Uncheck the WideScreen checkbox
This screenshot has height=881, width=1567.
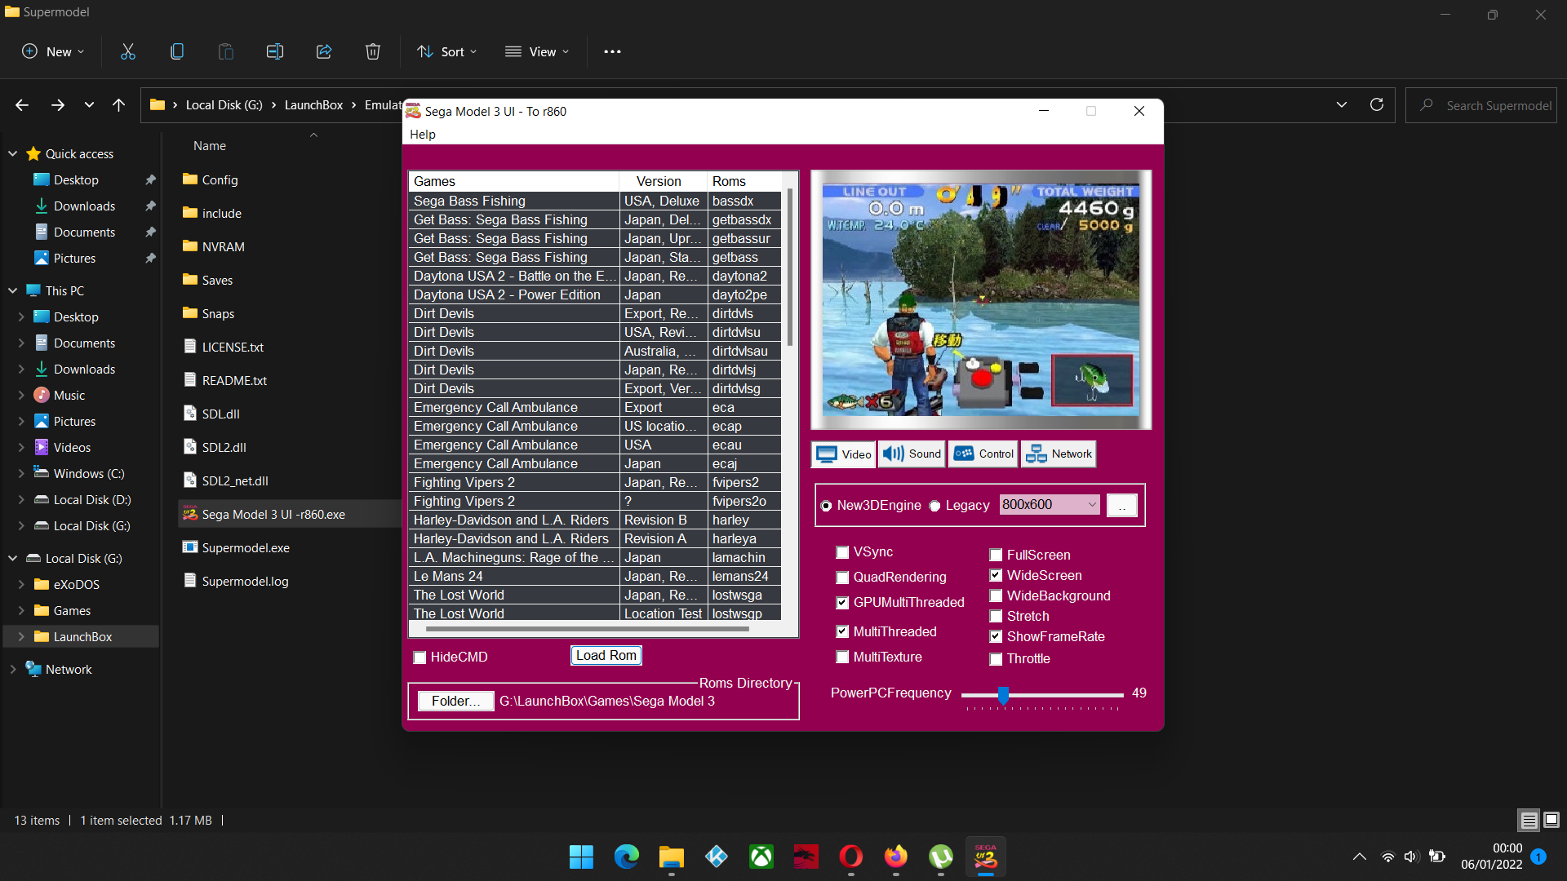[x=996, y=575]
